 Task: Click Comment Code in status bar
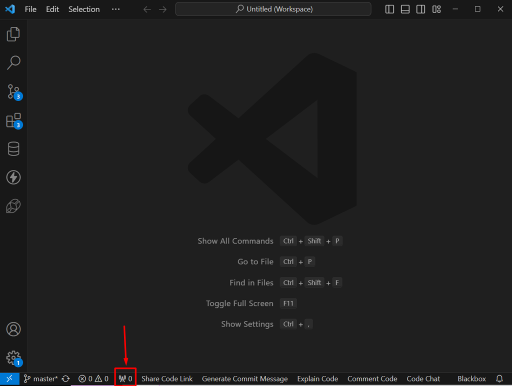click(372, 379)
